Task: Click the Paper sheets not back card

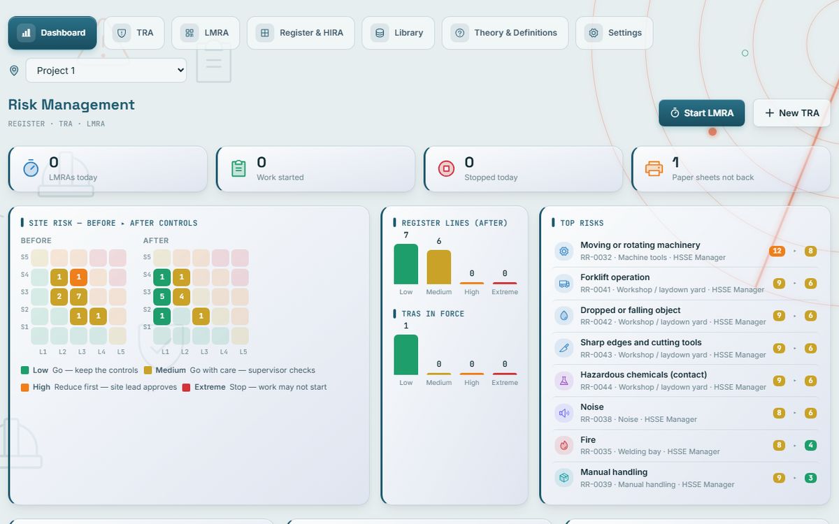Action: [x=731, y=169]
